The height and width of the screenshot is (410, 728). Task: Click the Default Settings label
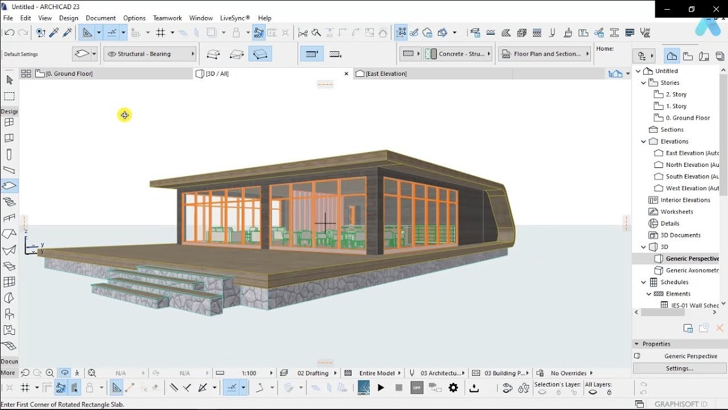21,55
